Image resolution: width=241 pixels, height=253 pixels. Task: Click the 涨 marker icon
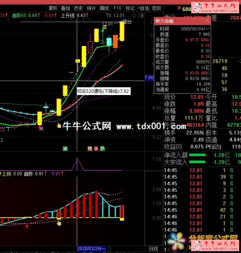click(x=96, y=148)
